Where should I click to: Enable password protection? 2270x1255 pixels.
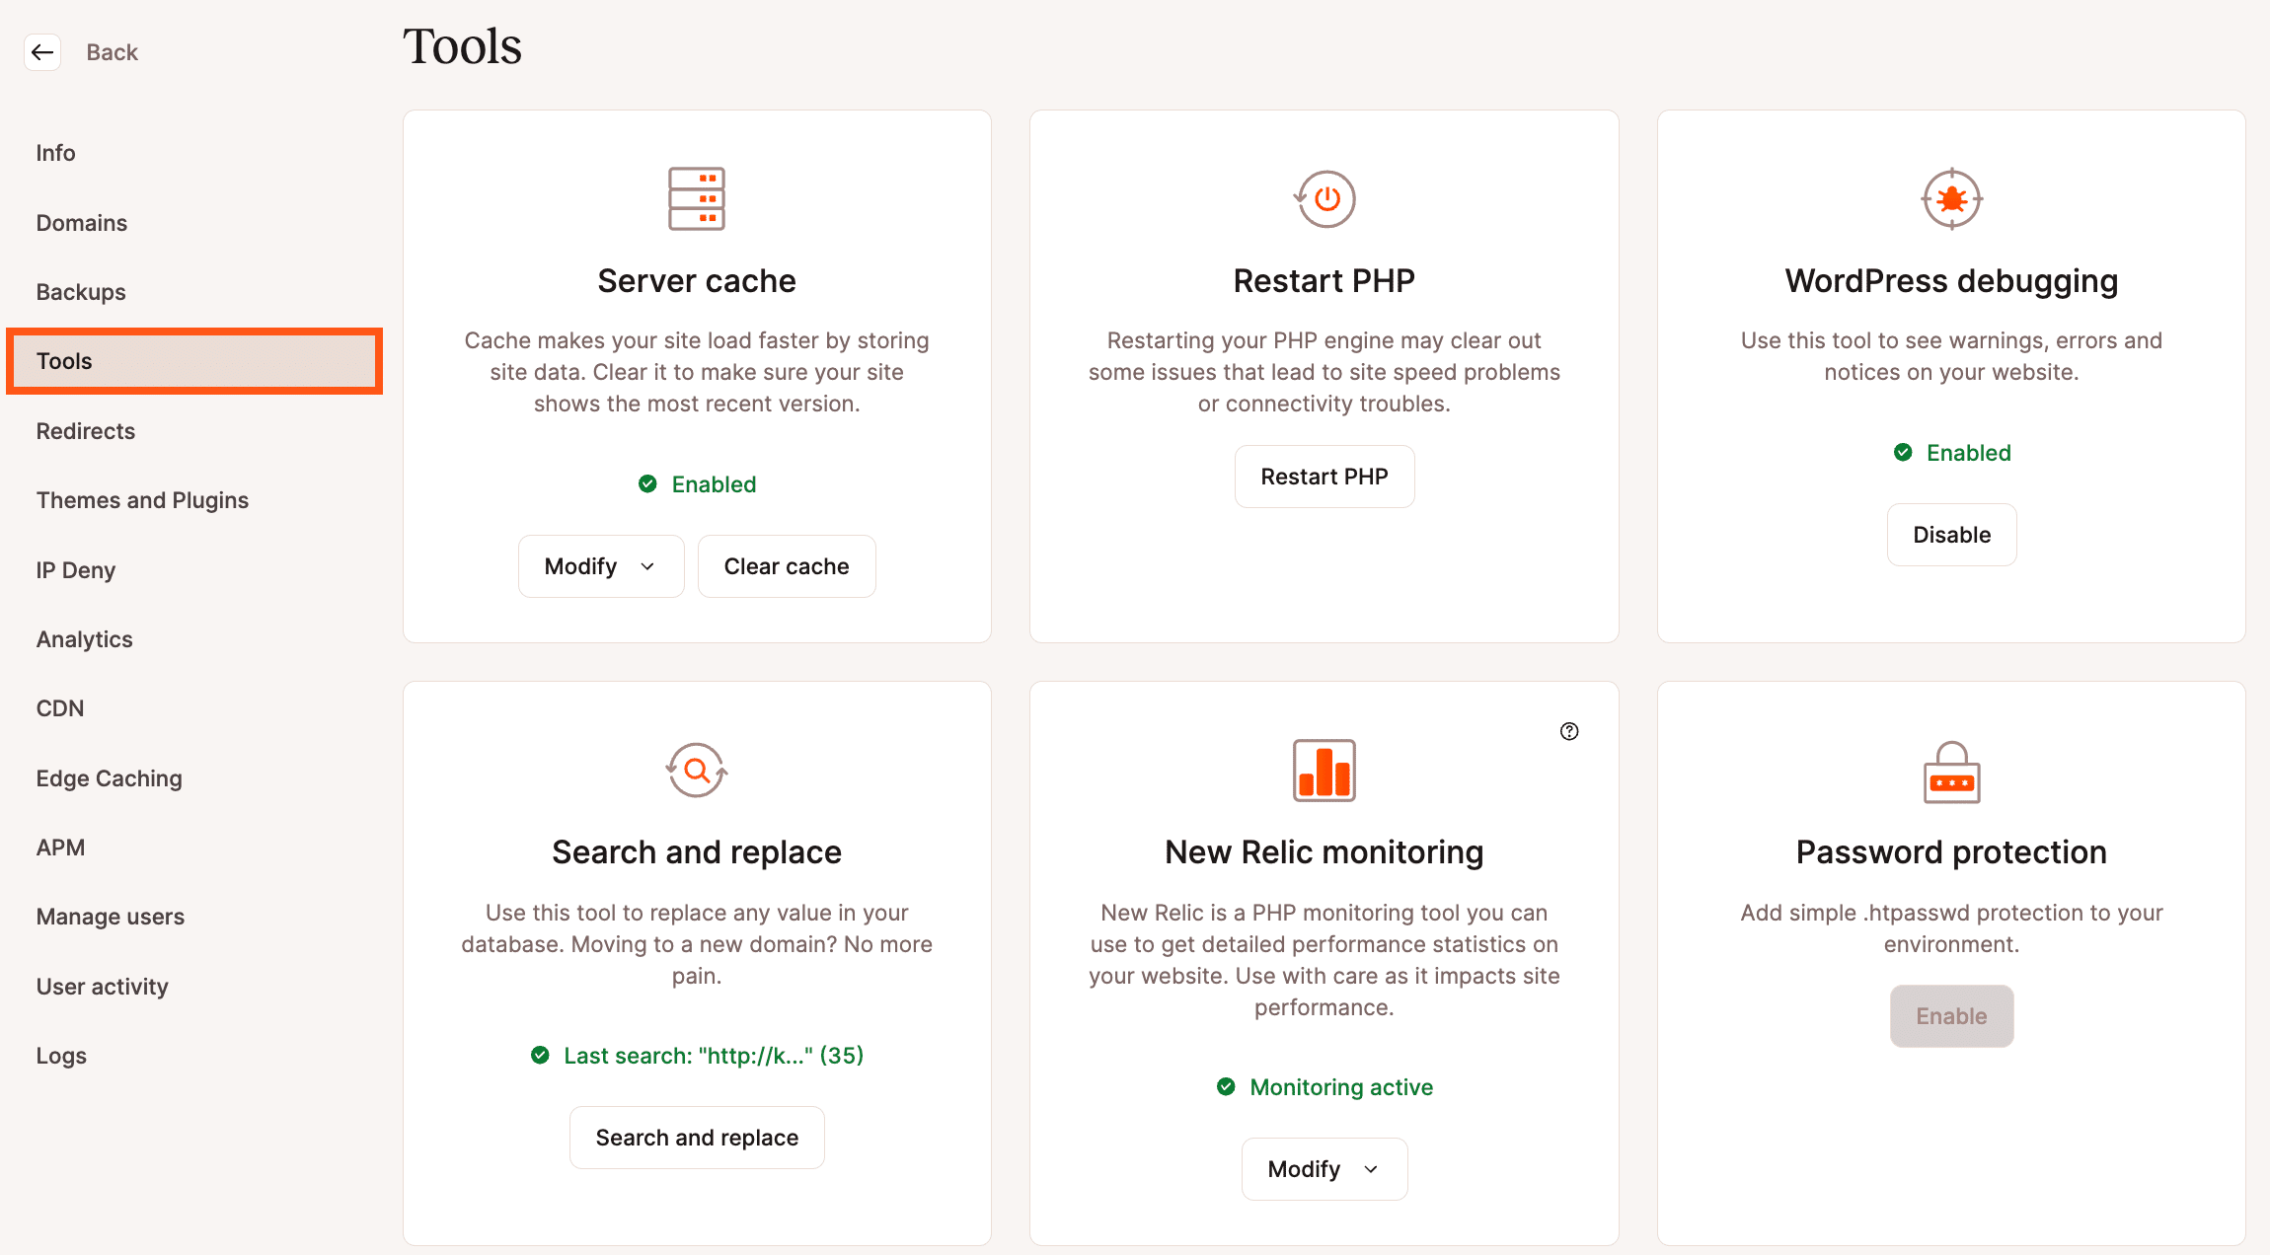[x=1951, y=1016]
